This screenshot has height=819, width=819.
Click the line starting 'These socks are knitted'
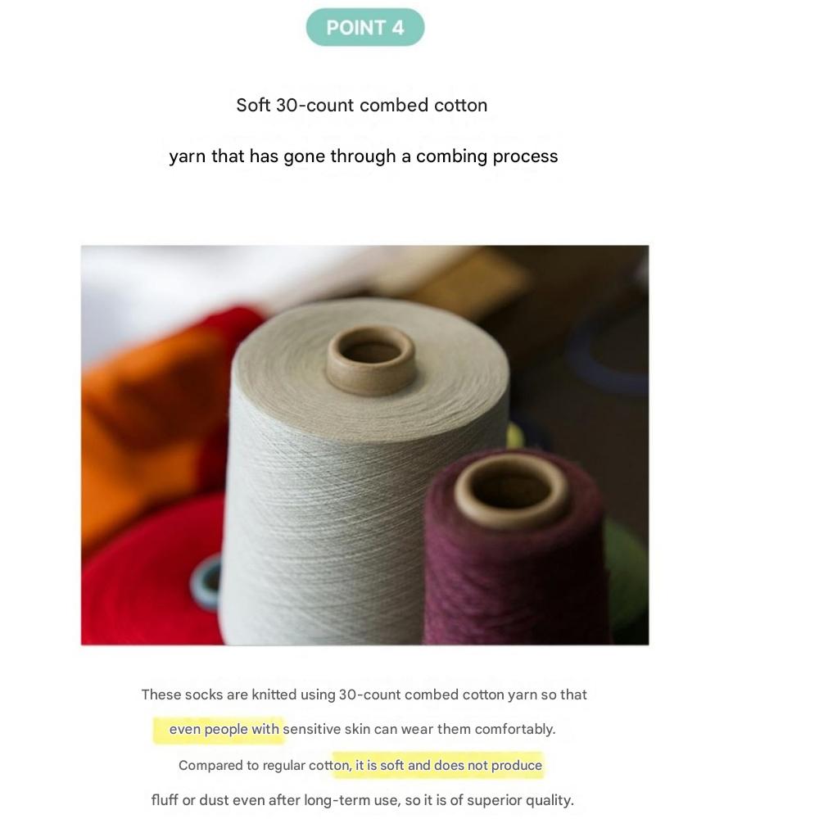coord(364,695)
